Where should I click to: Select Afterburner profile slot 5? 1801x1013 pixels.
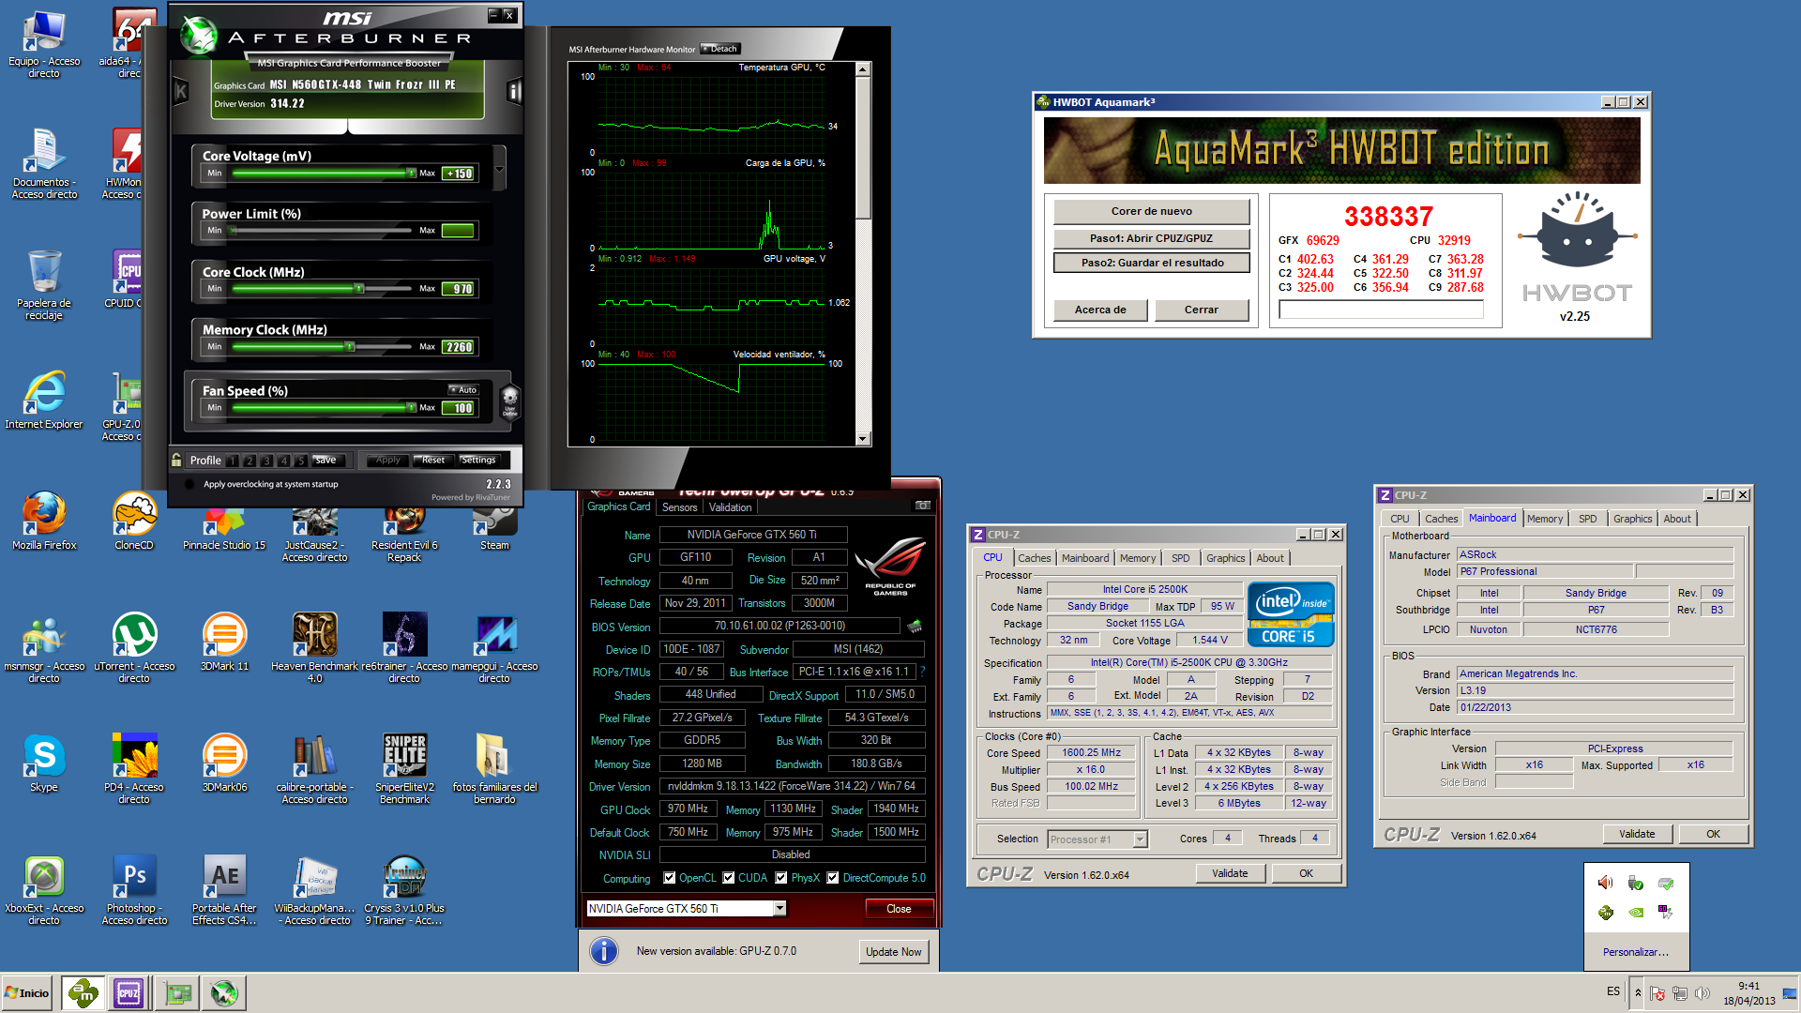tap(300, 461)
